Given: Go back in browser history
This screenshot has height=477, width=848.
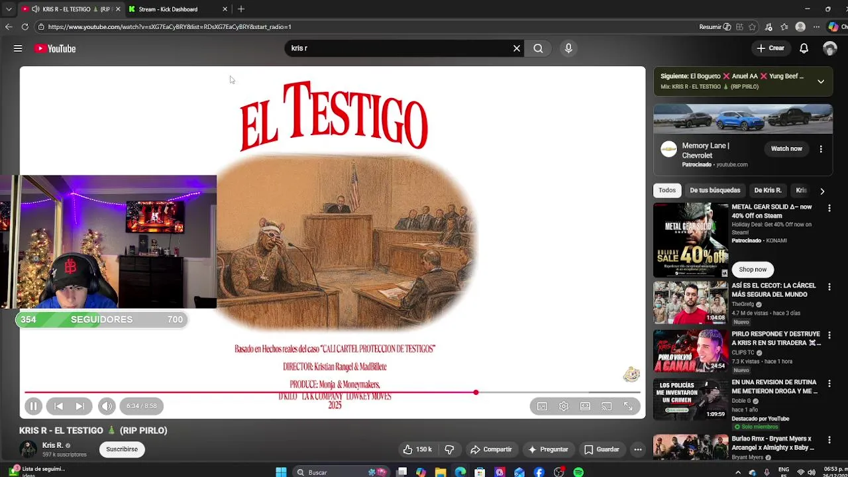Looking at the screenshot, I should pos(8,26).
